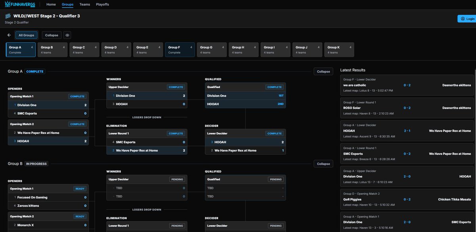Click Zarcos kittens team row
The image size is (476, 232).
(48, 205)
